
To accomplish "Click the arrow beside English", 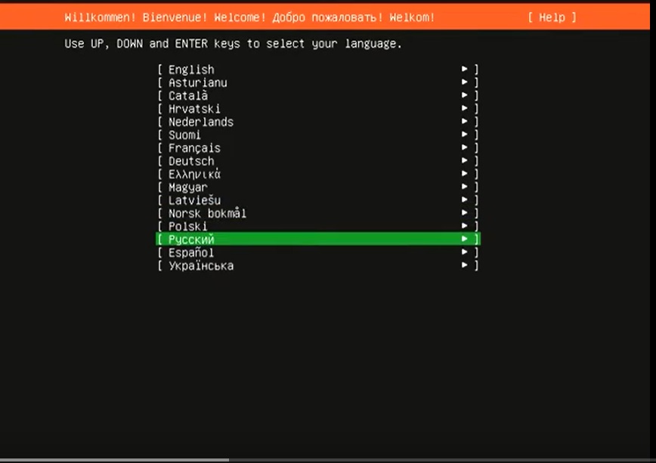I will pos(464,69).
